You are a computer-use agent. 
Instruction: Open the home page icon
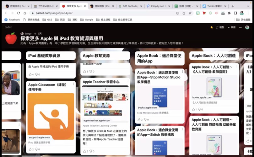(x=24, y=13)
